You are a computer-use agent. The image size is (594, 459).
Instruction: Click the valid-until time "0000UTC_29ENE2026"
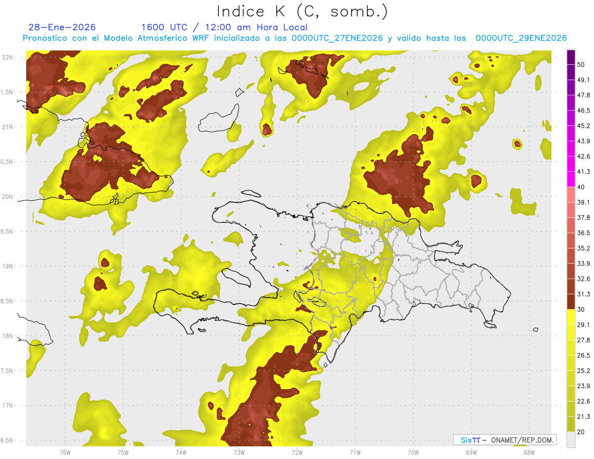[521, 38]
